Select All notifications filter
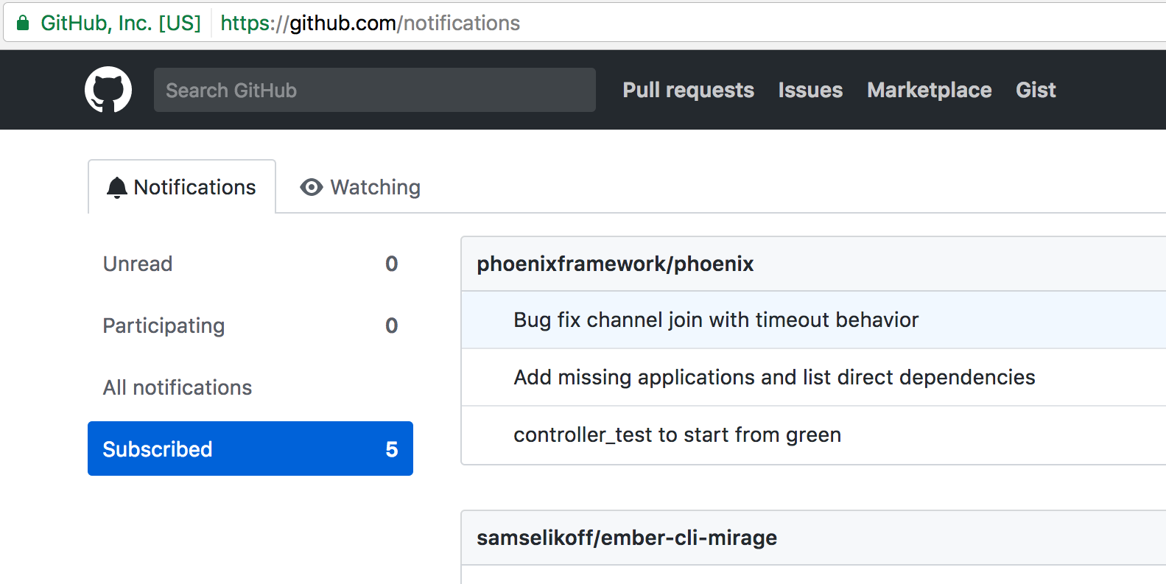 tap(250, 387)
